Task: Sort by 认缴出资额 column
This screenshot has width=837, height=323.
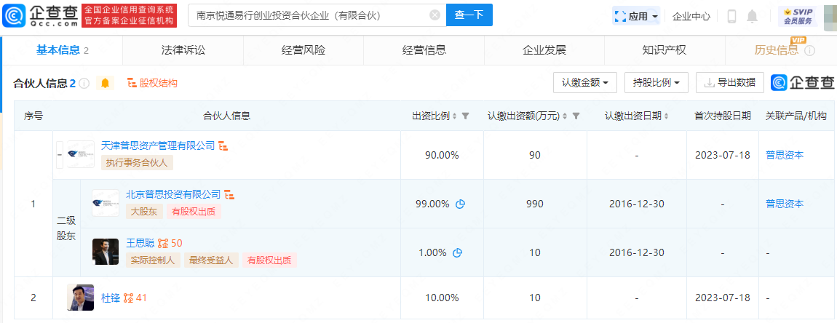Action: click(x=566, y=116)
